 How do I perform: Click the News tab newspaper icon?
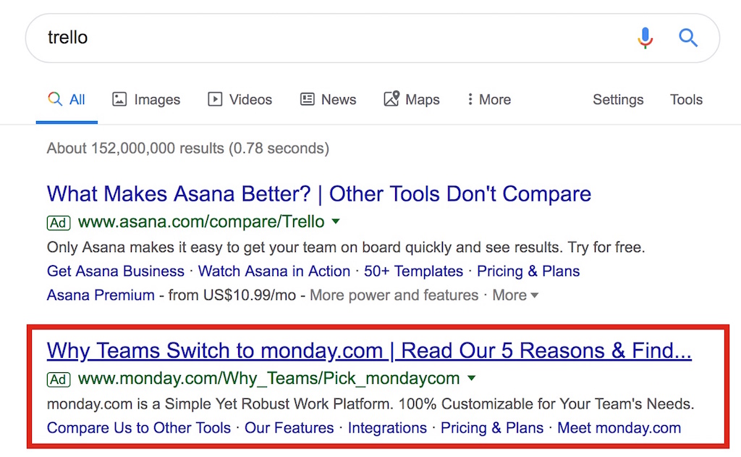click(x=307, y=99)
